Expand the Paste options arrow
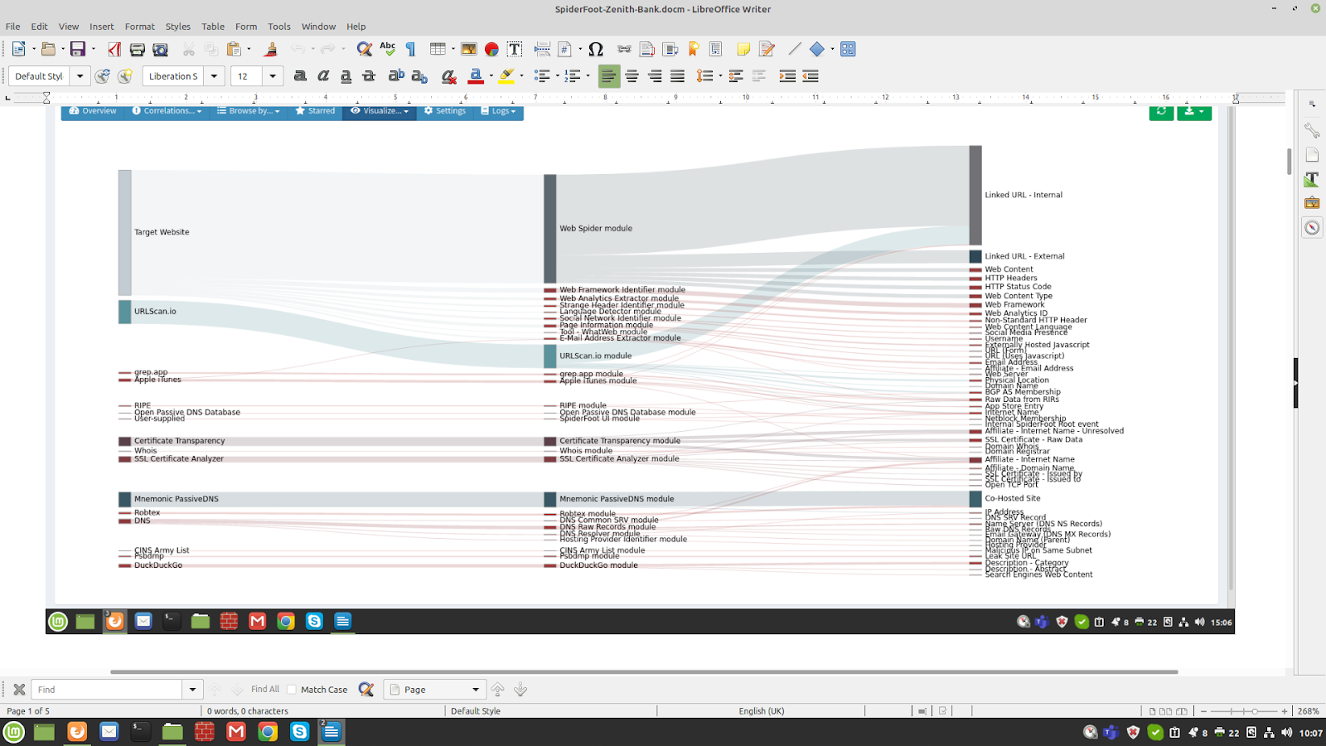The image size is (1326, 746). tap(249, 49)
